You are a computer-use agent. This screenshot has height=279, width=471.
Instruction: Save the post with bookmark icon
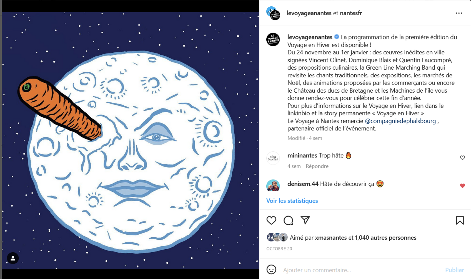[x=460, y=220]
